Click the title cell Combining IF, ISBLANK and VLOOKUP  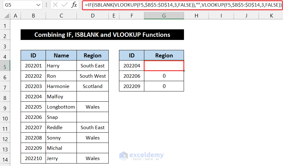102,35
